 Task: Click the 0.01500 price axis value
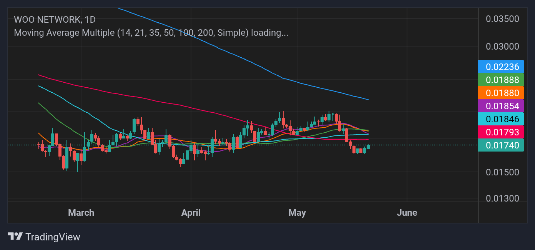coord(502,172)
